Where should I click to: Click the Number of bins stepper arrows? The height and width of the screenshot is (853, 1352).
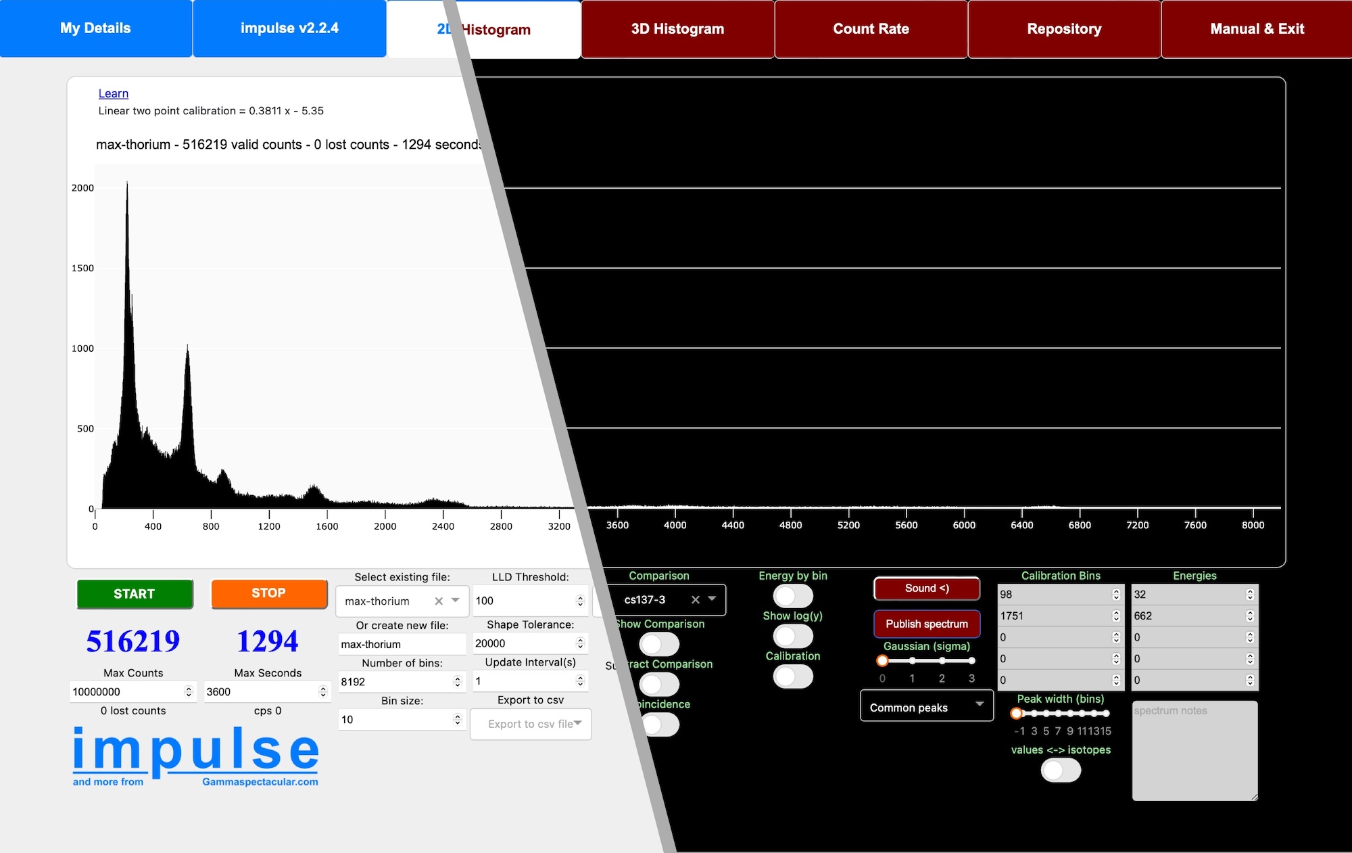458,681
